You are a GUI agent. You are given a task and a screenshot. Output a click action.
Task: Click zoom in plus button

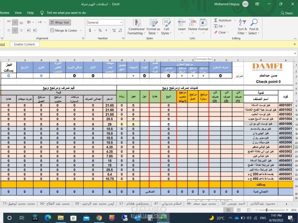[x=287, y=210]
